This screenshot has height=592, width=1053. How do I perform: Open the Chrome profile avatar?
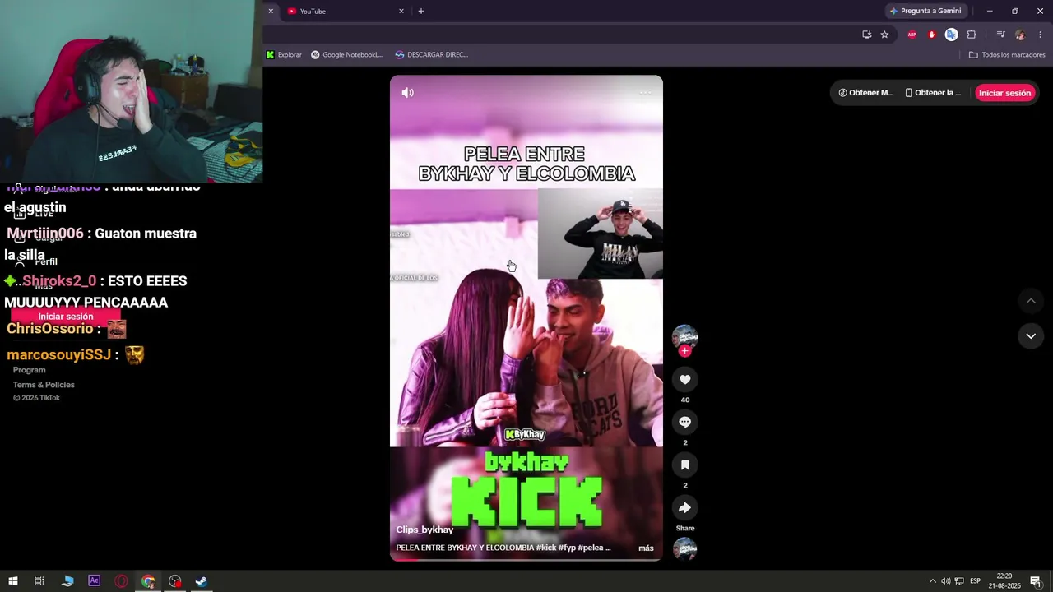pos(1020,35)
